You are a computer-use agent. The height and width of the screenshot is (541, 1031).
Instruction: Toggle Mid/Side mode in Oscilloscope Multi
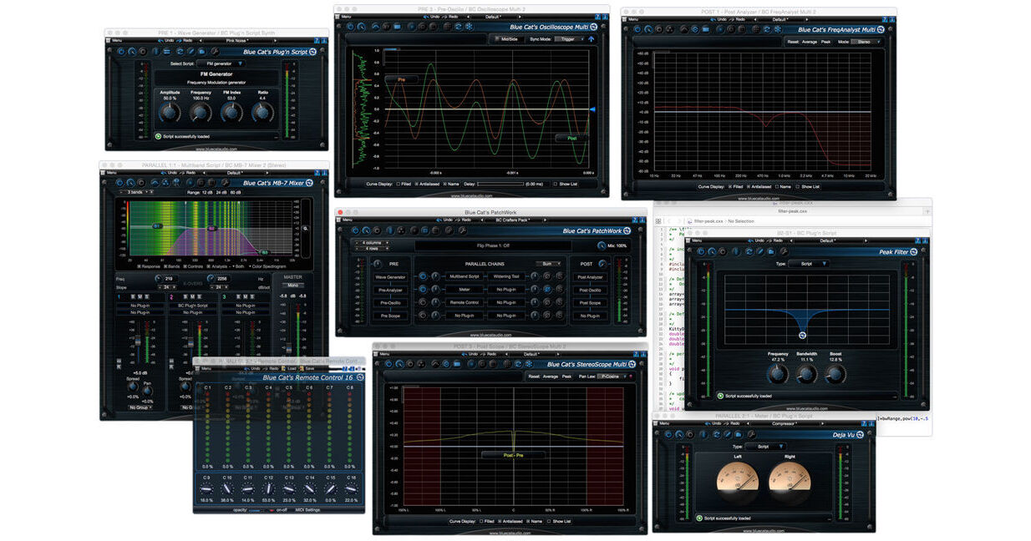[x=508, y=38]
